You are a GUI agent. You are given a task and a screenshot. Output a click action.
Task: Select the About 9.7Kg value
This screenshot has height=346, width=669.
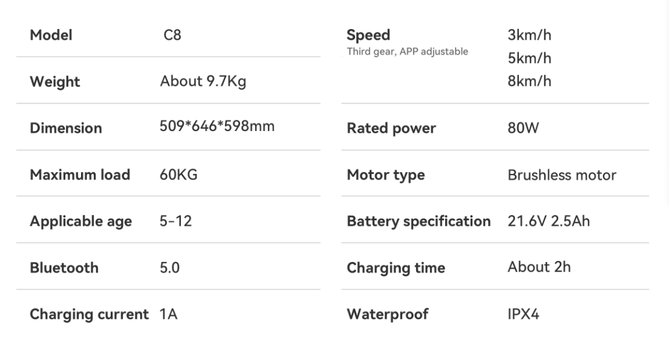(x=203, y=82)
